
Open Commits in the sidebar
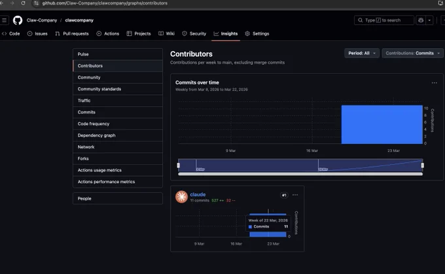[118, 112]
